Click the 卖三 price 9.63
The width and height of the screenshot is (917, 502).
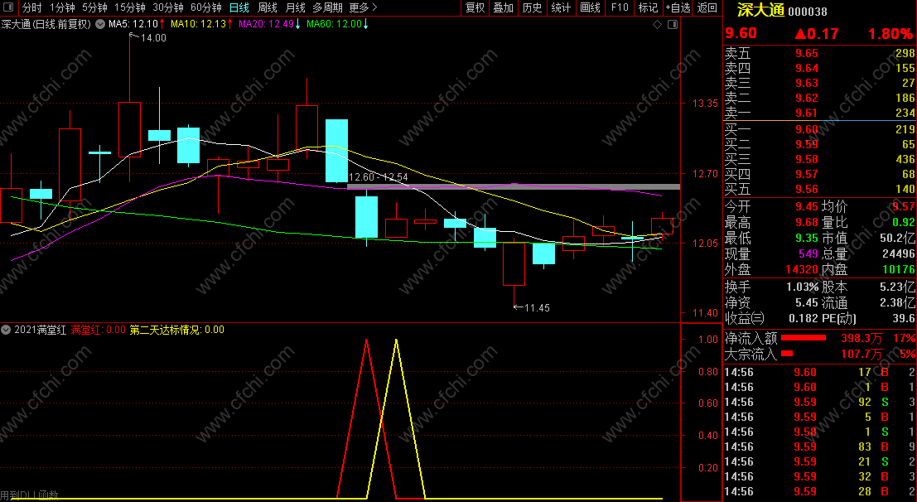(x=807, y=83)
